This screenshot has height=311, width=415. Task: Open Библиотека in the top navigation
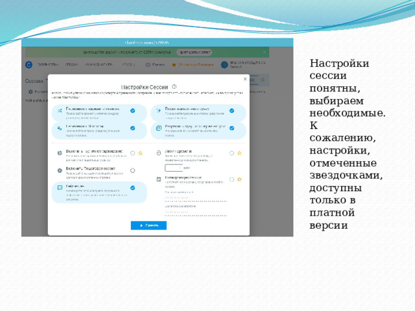click(47, 65)
